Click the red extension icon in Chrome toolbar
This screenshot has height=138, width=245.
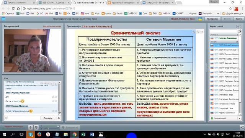tap(237, 9)
